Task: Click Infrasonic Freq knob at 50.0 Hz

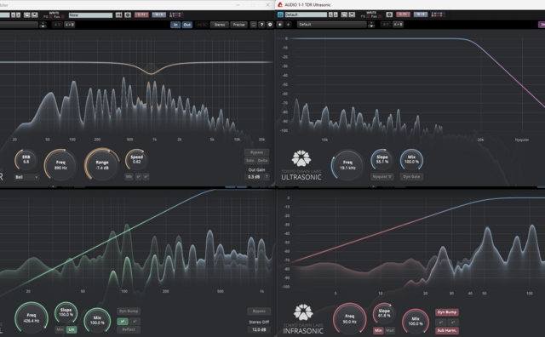Action: coord(350,318)
